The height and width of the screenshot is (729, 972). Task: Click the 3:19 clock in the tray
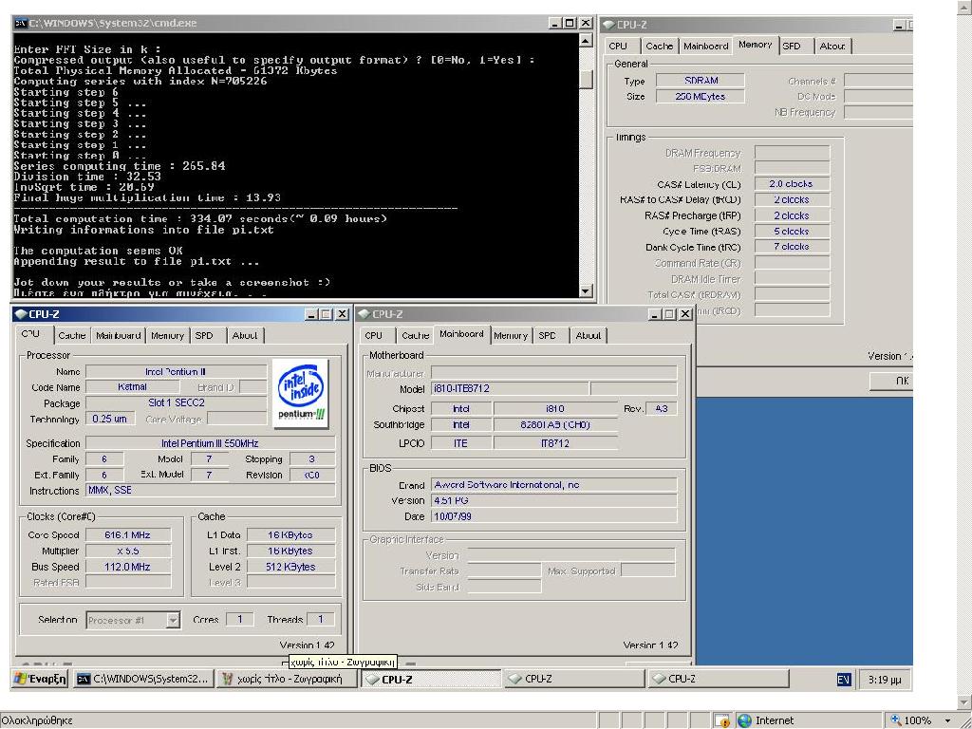(x=885, y=680)
